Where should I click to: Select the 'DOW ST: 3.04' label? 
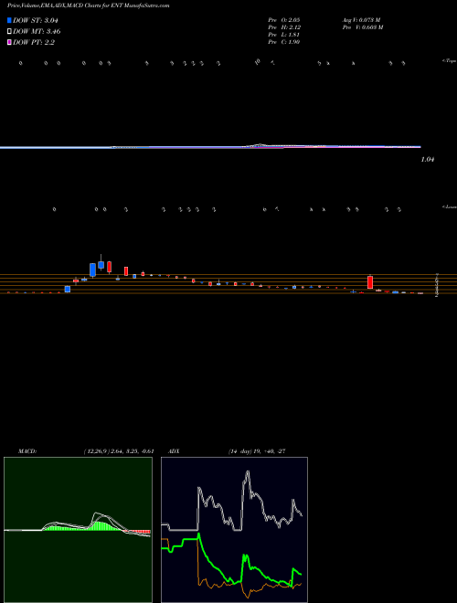36,20
